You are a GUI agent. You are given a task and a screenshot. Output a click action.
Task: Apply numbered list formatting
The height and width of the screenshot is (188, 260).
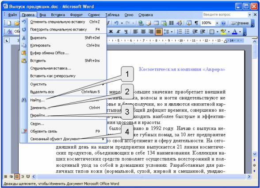click(180, 31)
